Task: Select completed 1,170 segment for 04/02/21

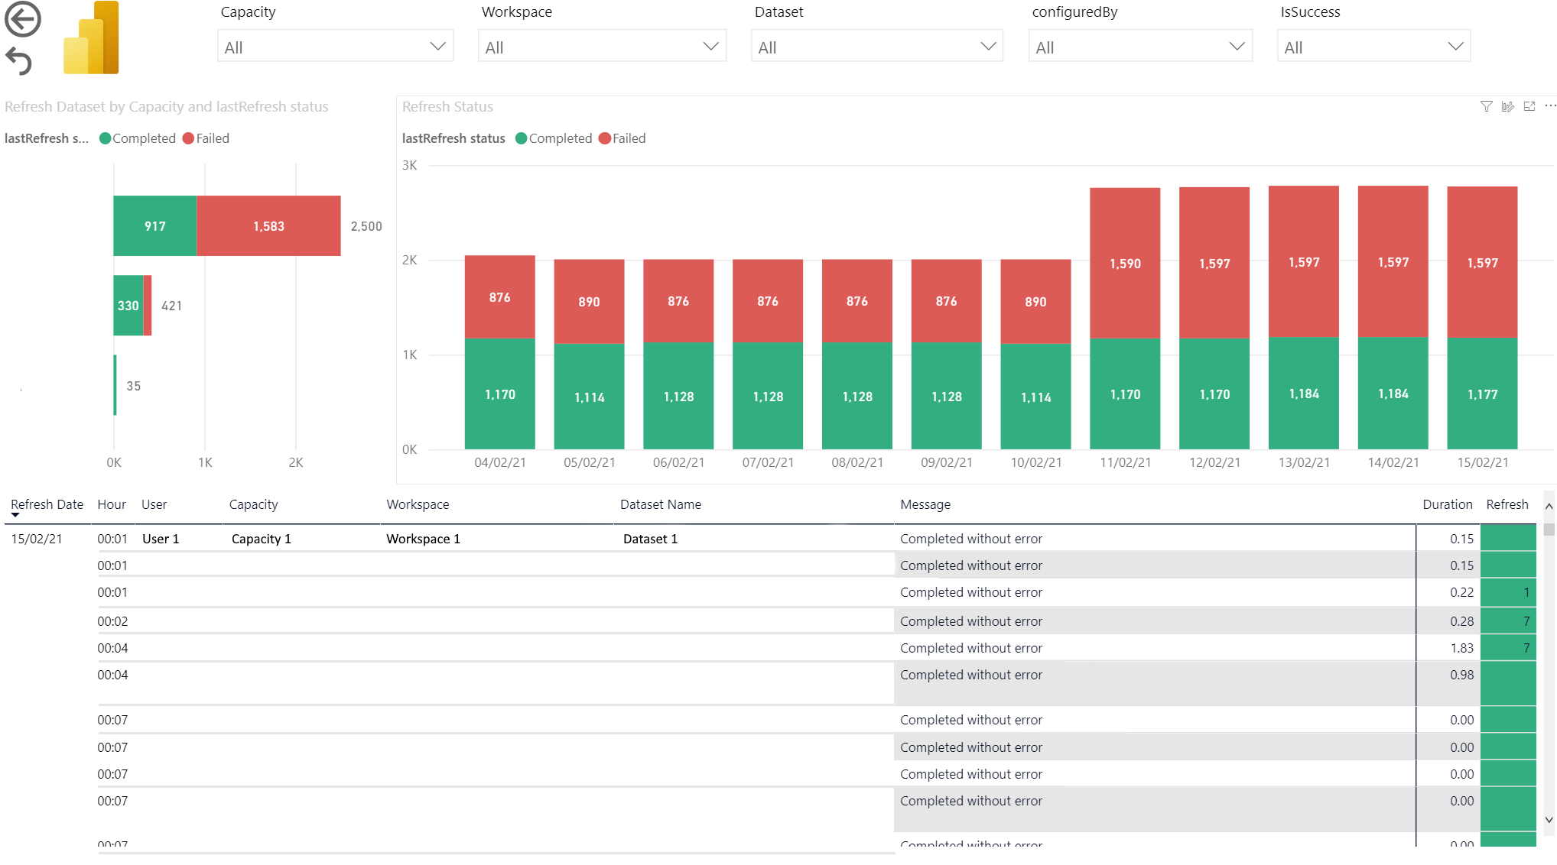Action: pos(499,394)
